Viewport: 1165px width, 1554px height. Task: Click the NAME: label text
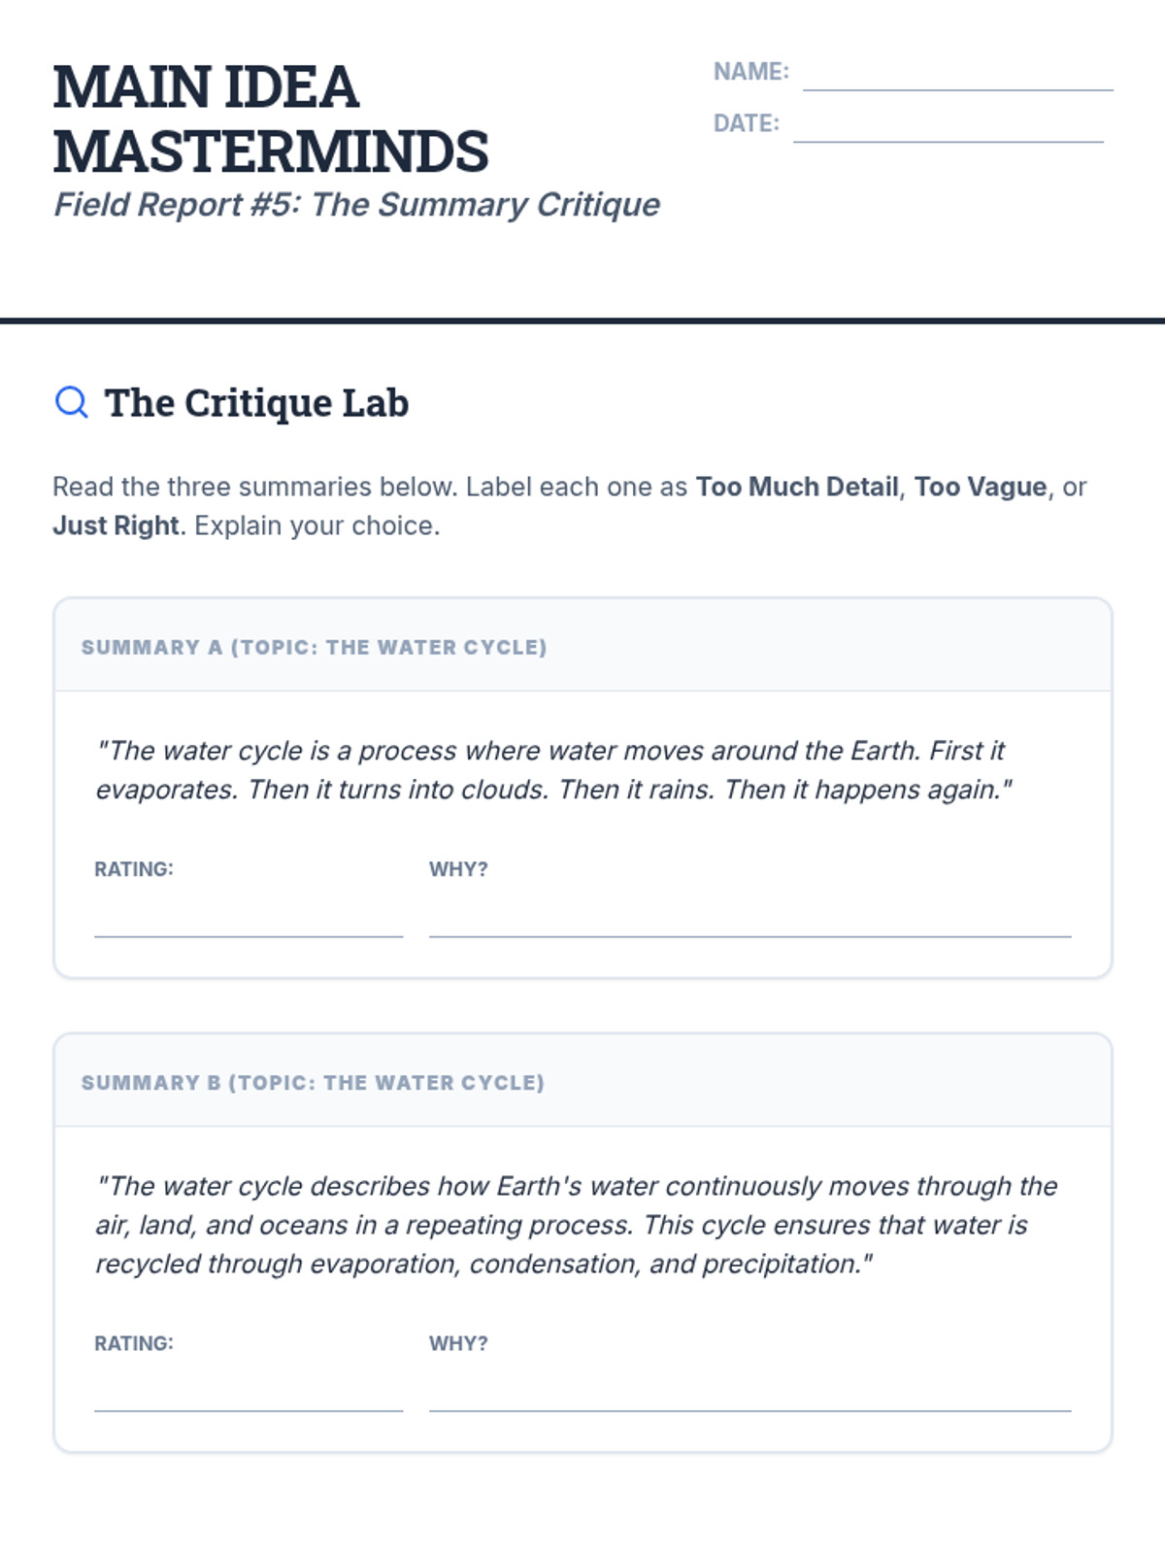751,72
